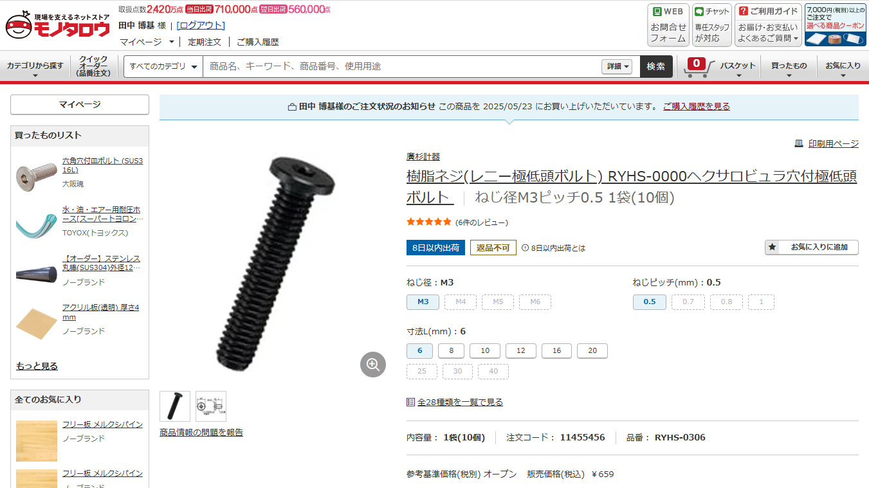Select thread diameter M3 option
Viewport: 869px width, 488px height.
click(423, 302)
